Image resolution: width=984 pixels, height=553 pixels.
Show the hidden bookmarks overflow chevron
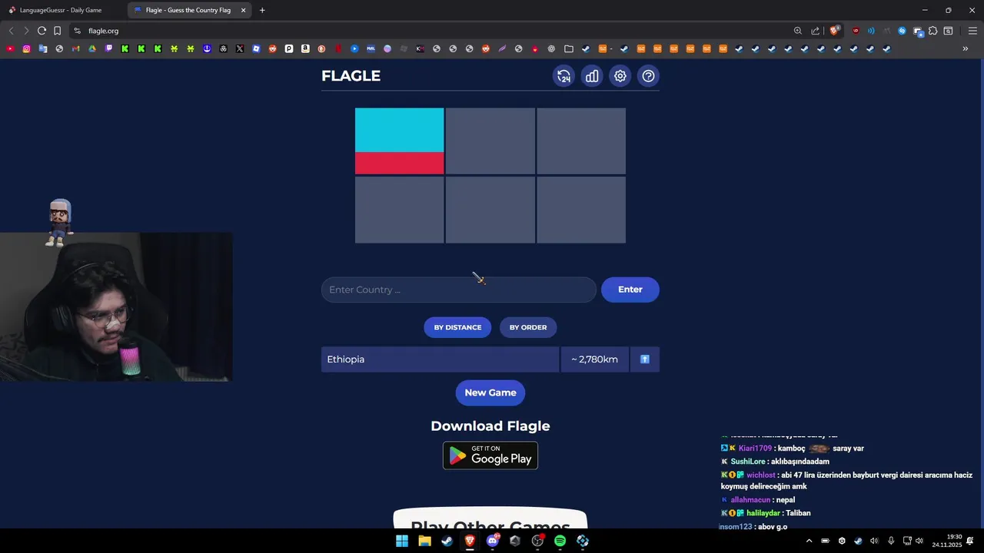tap(966, 48)
